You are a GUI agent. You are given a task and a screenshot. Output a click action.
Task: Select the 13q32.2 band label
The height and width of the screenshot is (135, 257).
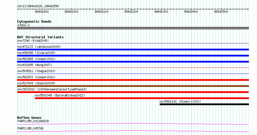[x=23, y=25]
